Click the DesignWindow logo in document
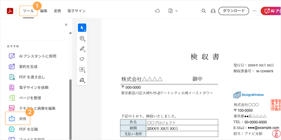The height and width of the screenshot is (140, 281). pos(248,95)
